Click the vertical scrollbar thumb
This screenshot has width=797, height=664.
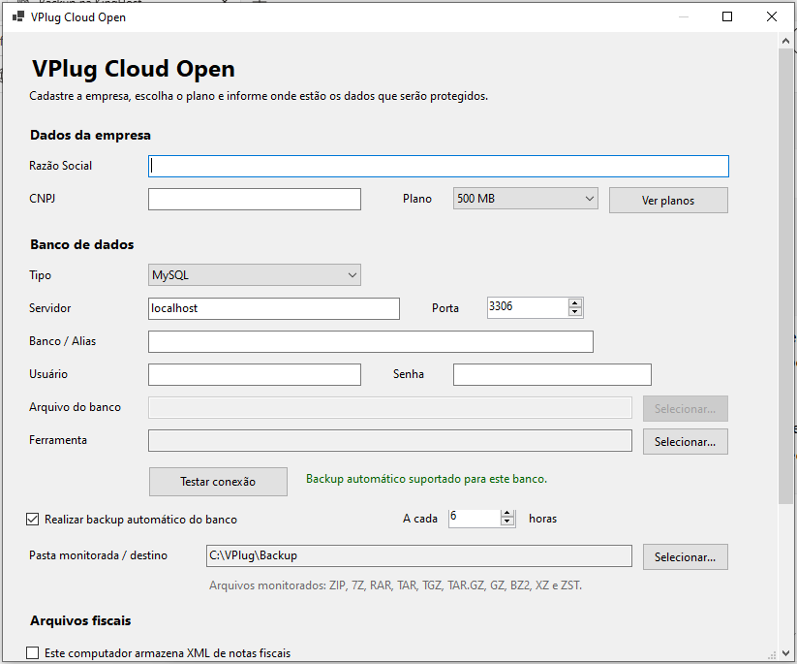785,277
